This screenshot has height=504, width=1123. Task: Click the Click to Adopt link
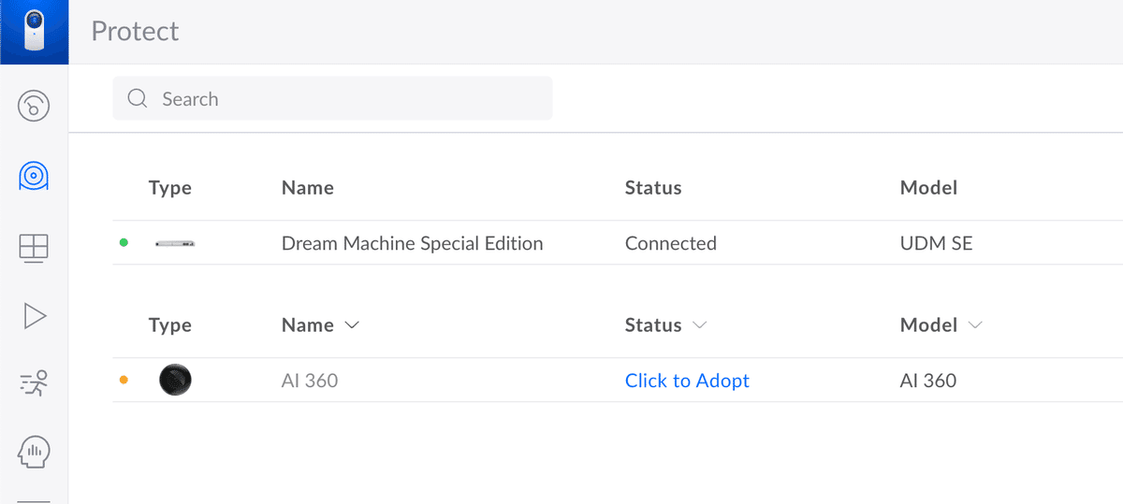coord(687,381)
